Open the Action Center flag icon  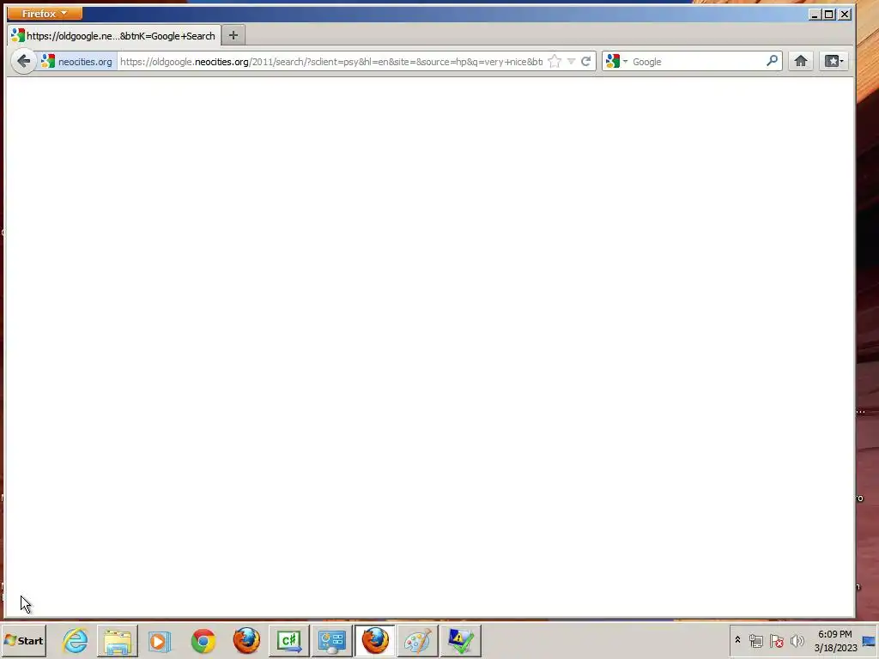pyautogui.click(x=776, y=640)
